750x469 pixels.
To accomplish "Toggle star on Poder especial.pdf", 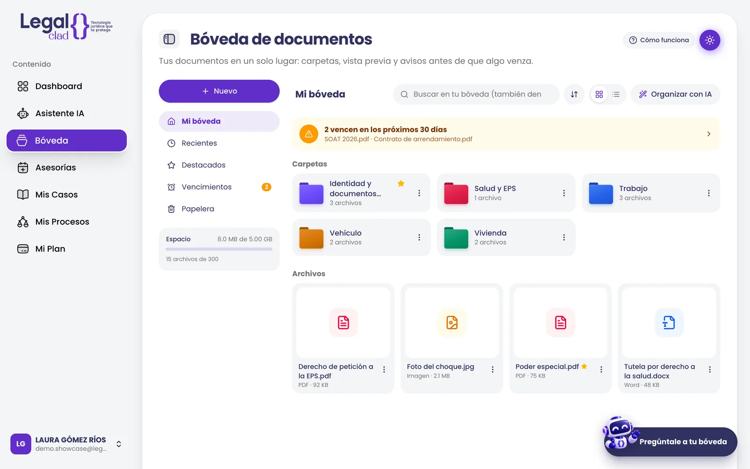I will click(584, 367).
